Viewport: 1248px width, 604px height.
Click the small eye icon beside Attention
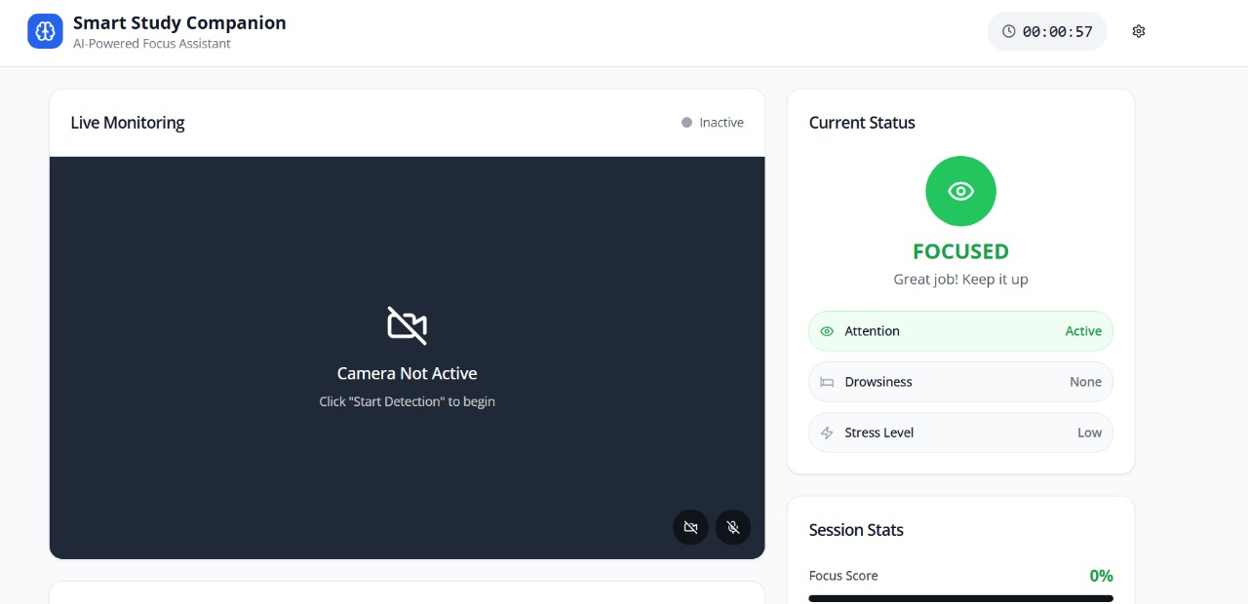tap(827, 331)
